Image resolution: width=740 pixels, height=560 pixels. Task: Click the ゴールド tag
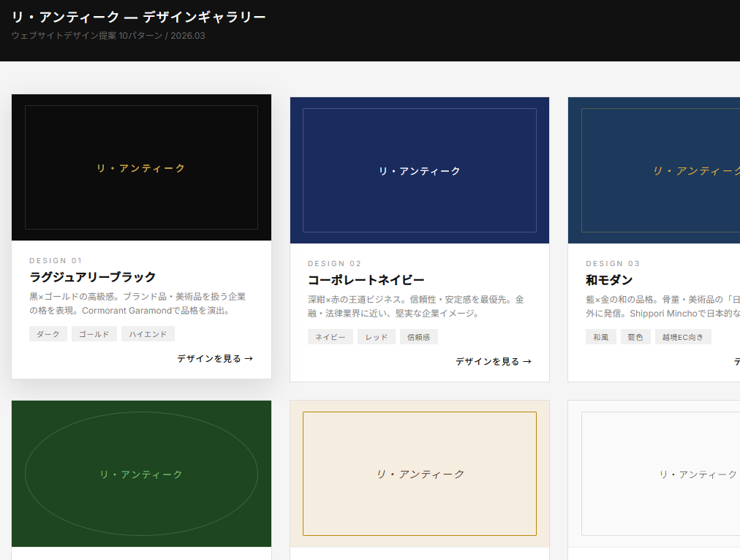coord(94,334)
